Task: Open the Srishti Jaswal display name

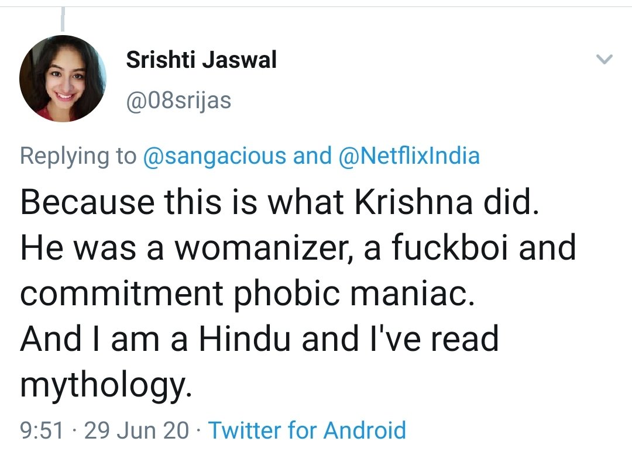Action: pos(201,60)
